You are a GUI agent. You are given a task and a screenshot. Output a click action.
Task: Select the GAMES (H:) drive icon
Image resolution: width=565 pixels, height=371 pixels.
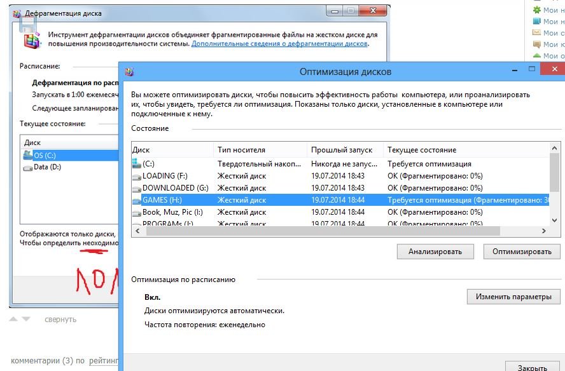(x=136, y=200)
